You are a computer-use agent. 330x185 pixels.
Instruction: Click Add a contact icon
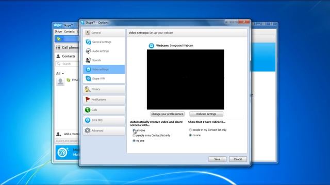(x=59, y=134)
